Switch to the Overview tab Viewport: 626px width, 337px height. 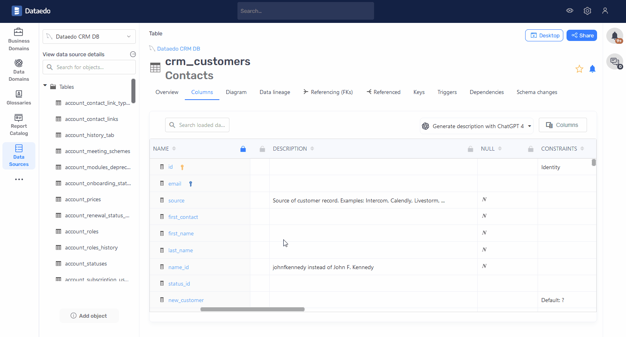(x=167, y=92)
